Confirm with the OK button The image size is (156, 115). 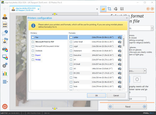click(x=96, y=95)
